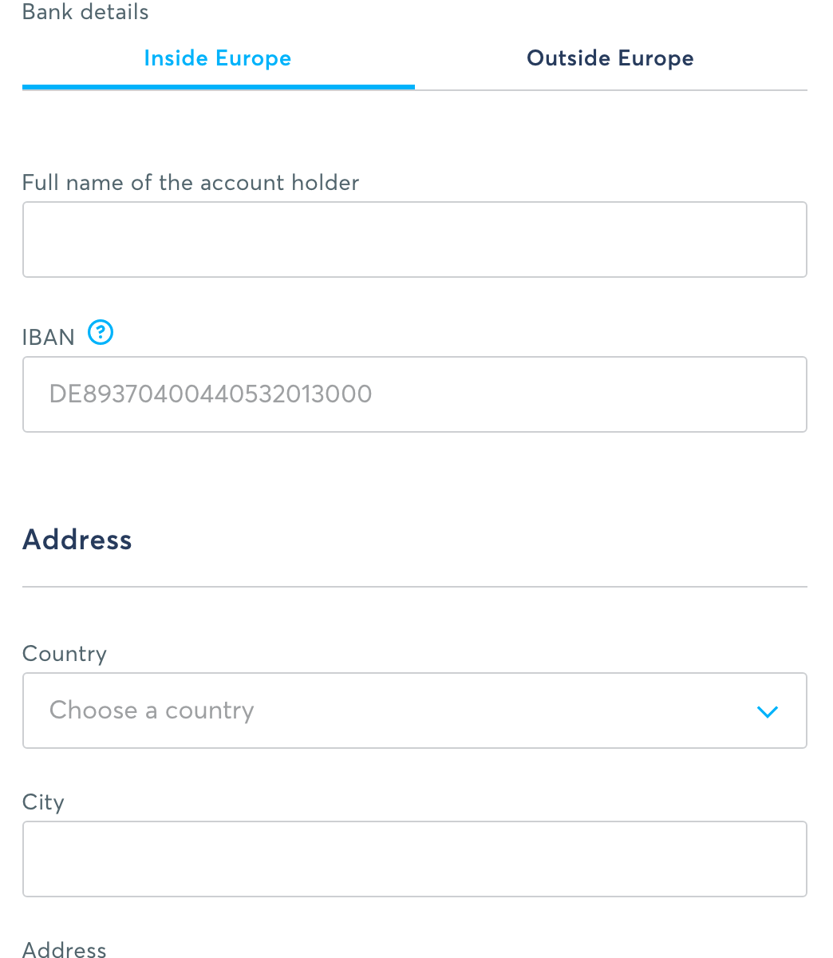Click the blue chevron arrow in Country field

point(767,711)
